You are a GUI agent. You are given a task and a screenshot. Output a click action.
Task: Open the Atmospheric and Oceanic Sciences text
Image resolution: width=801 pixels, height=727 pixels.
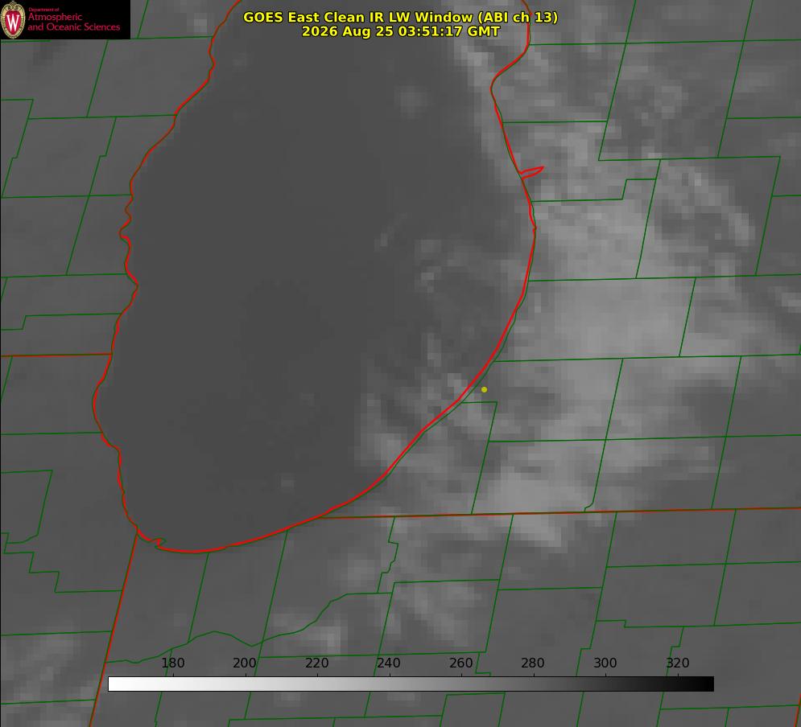[73, 22]
